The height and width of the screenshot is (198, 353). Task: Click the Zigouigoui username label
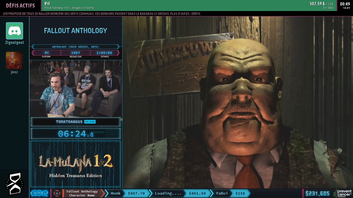point(14,43)
